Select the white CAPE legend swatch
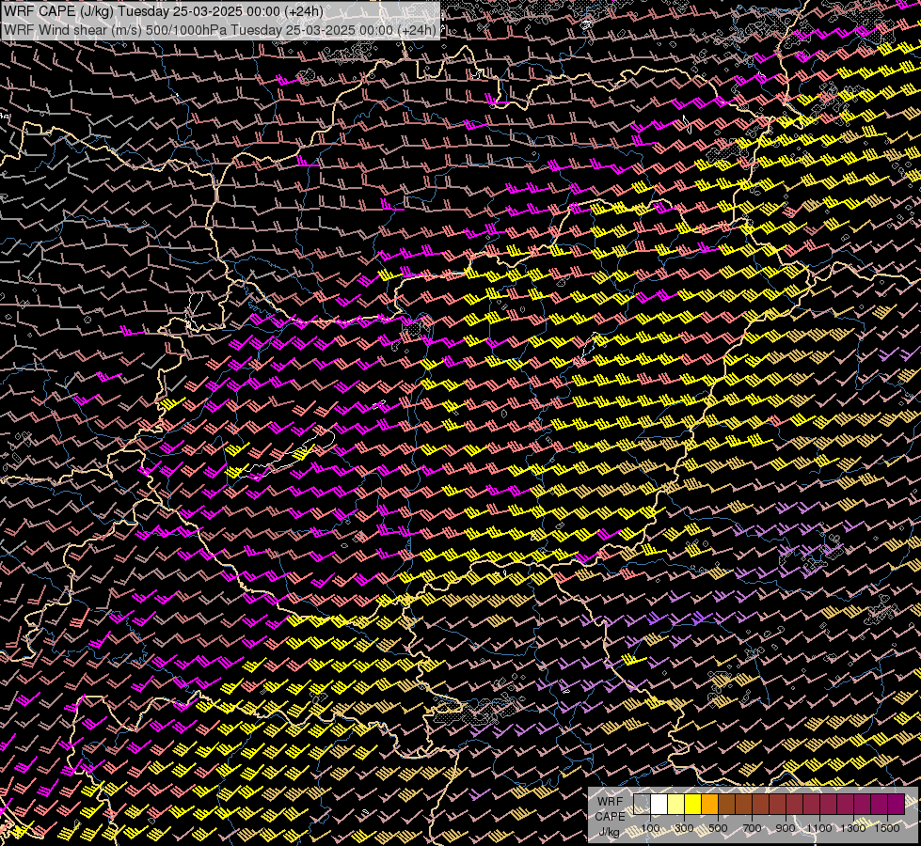The height and width of the screenshot is (846, 921). click(659, 805)
